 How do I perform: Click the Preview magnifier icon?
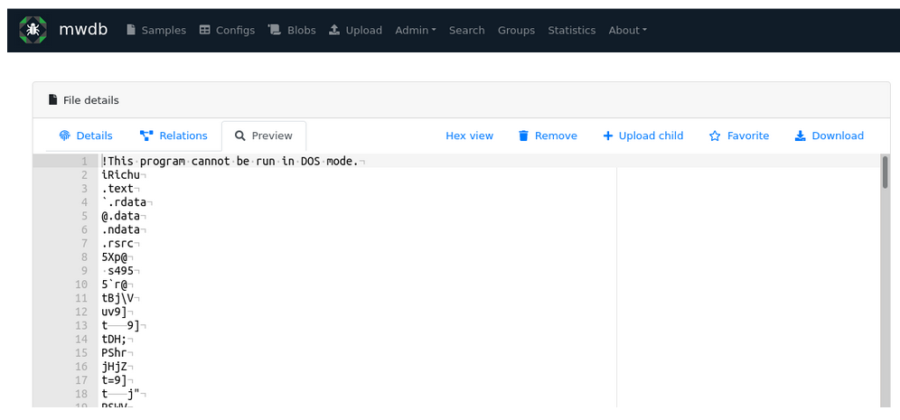point(240,136)
